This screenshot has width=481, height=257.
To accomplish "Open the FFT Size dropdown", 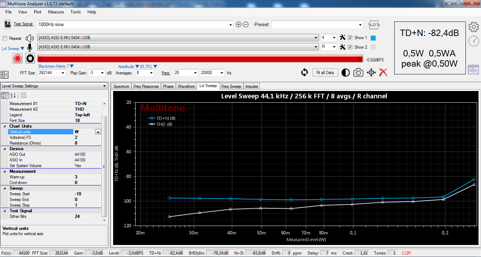I will pos(63,73).
